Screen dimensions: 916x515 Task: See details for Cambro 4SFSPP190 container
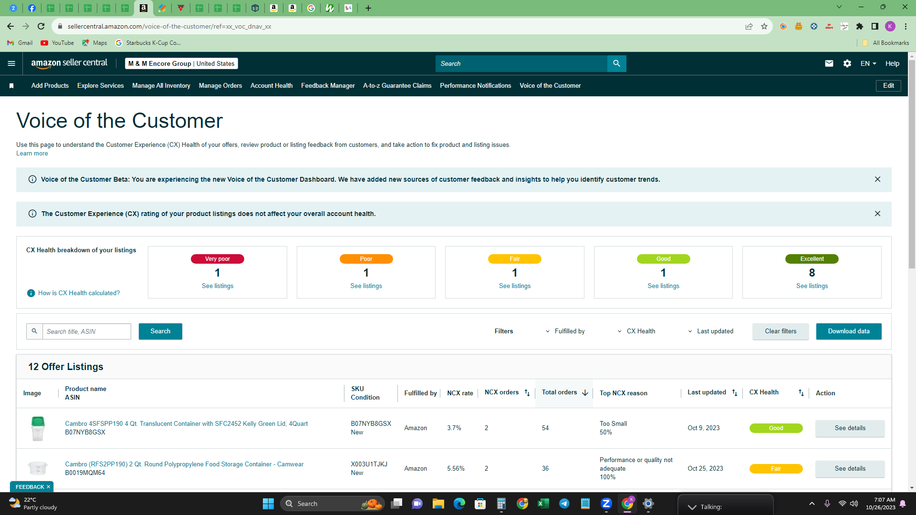[x=850, y=428]
